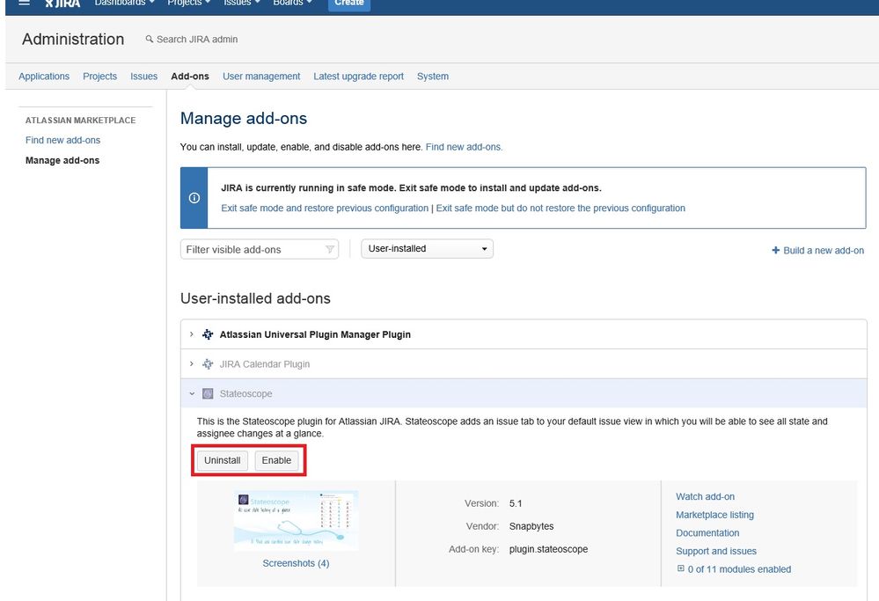Uninstall the Stateoscope add-on
The height and width of the screenshot is (601, 879).
[222, 460]
